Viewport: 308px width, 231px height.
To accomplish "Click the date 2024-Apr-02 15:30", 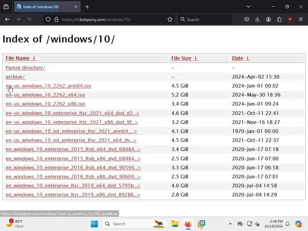I will click(256, 77).
